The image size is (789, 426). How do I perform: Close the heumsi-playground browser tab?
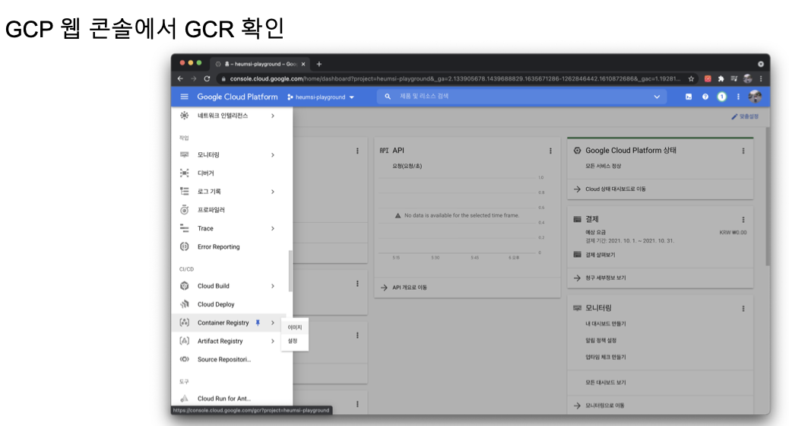pyautogui.click(x=303, y=64)
